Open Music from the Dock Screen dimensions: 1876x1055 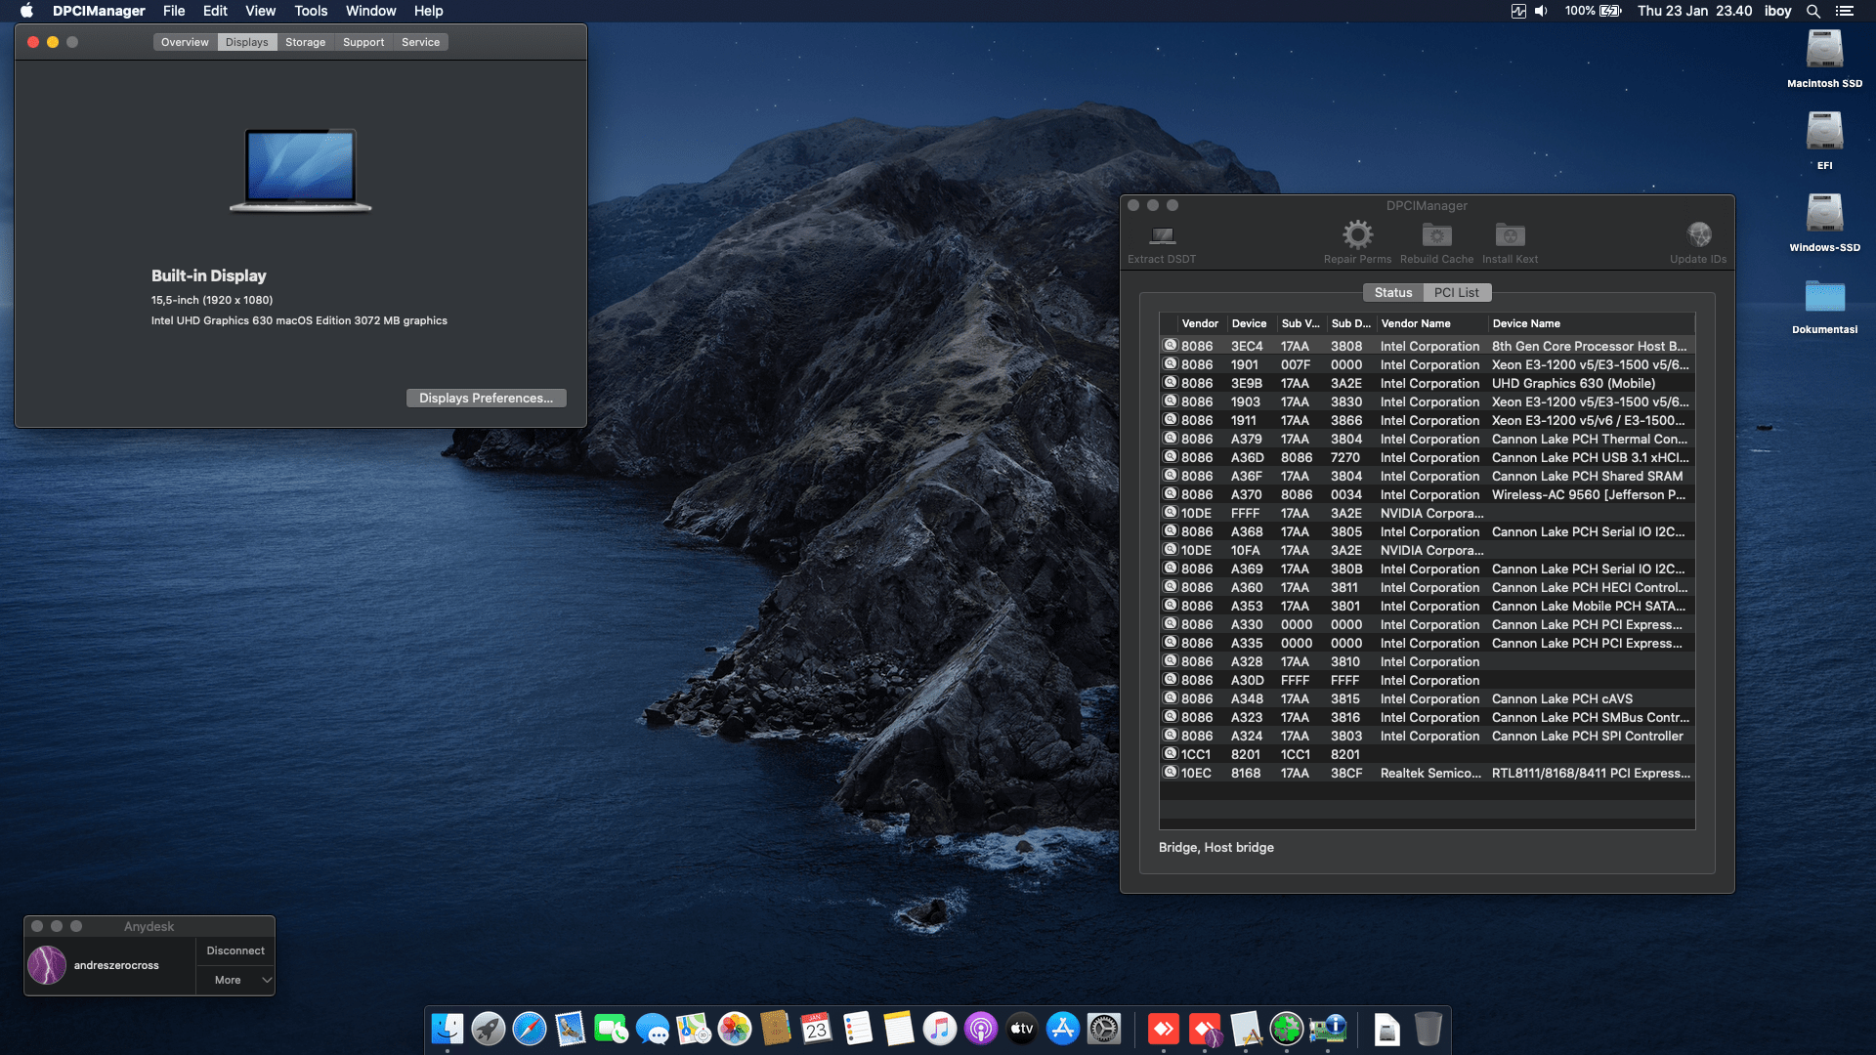[940, 1029]
